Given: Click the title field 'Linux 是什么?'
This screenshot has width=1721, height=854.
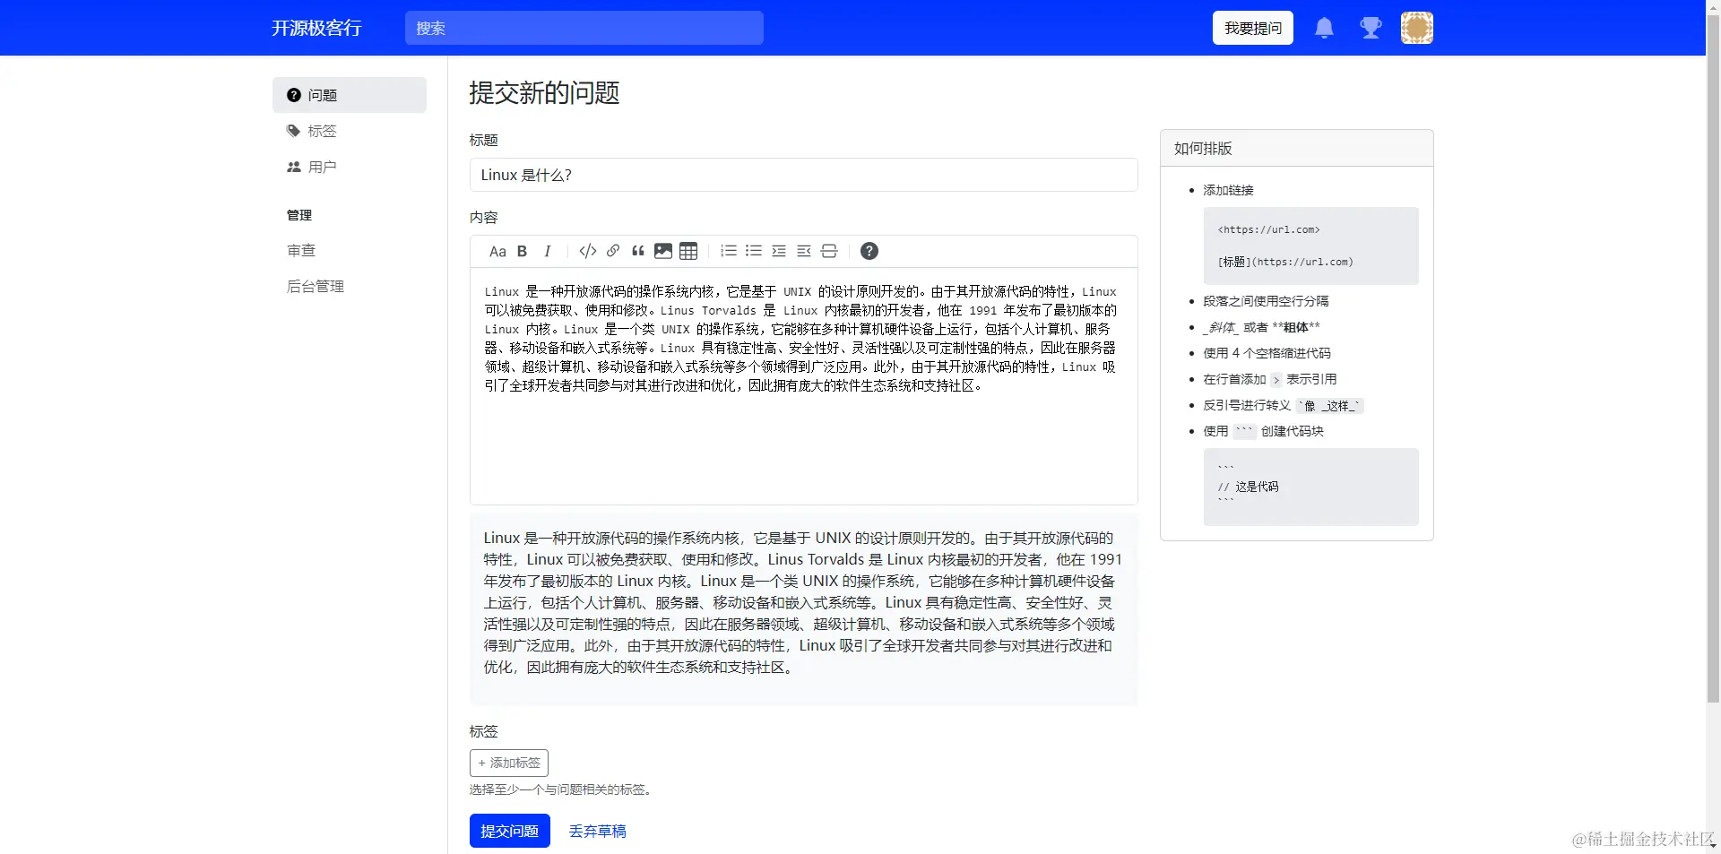Looking at the screenshot, I should coord(804,175).
